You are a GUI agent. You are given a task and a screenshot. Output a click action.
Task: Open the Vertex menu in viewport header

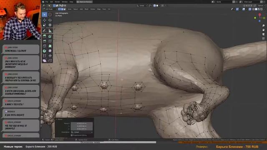(x=93, y=9)
